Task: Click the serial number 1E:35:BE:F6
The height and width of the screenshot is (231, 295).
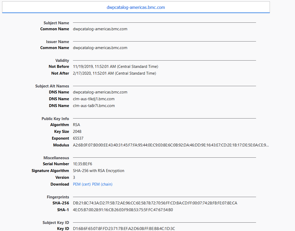Action: point(82,164)
